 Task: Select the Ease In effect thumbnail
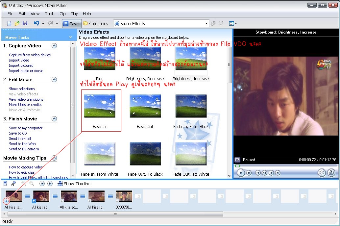coord(100,106)
